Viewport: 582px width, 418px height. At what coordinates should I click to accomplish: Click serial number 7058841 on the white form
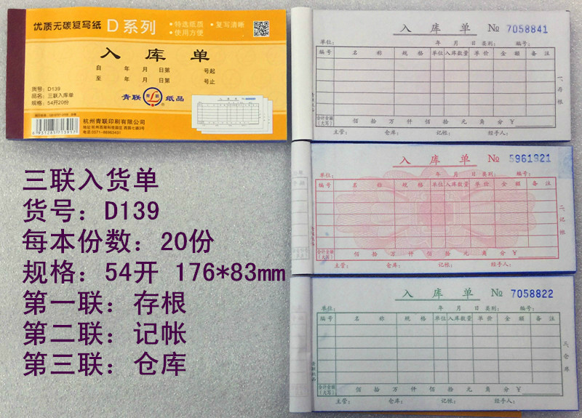click(x=527, y=29)
